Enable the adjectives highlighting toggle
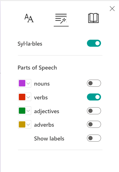The height and width of the screenshot is (172, 119). tap(94, 111)
